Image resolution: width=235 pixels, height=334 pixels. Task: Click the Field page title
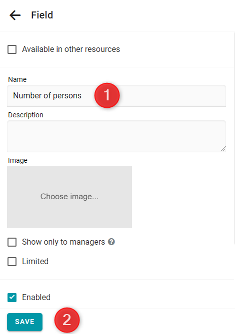click(42, 15)
